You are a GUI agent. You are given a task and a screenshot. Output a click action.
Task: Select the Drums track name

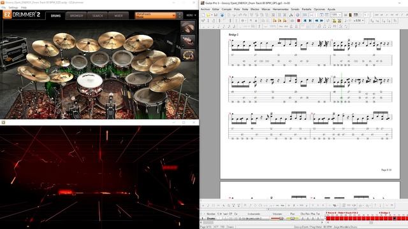[211, 218]
